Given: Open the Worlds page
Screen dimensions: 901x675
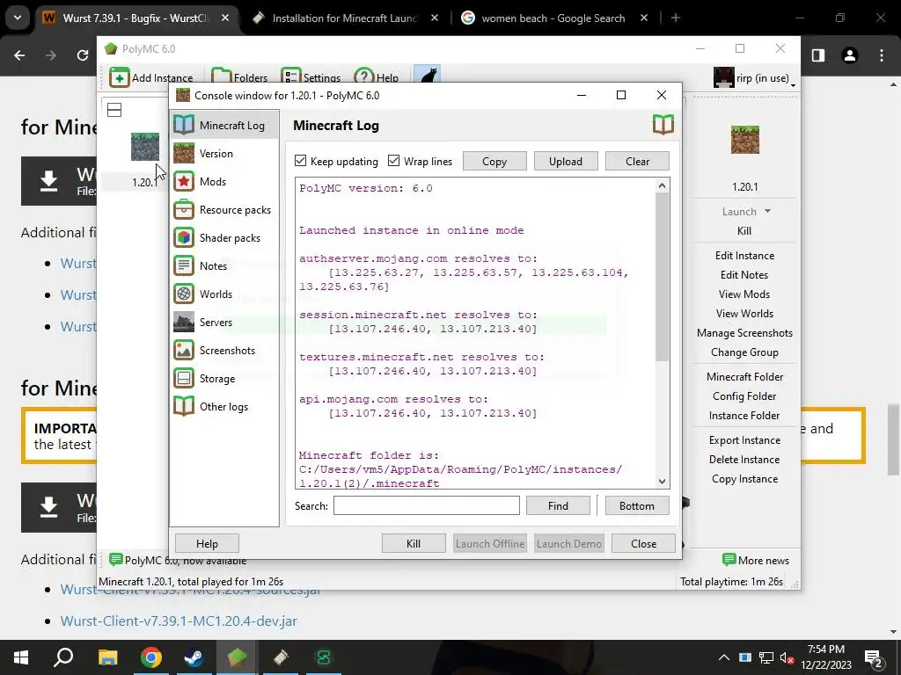Looking at the screenshot, I should click(x=224, y=294).
